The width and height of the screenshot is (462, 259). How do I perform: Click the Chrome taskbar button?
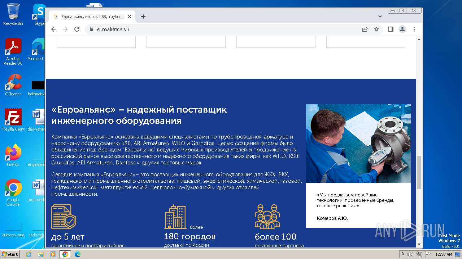tap(65, 254)
